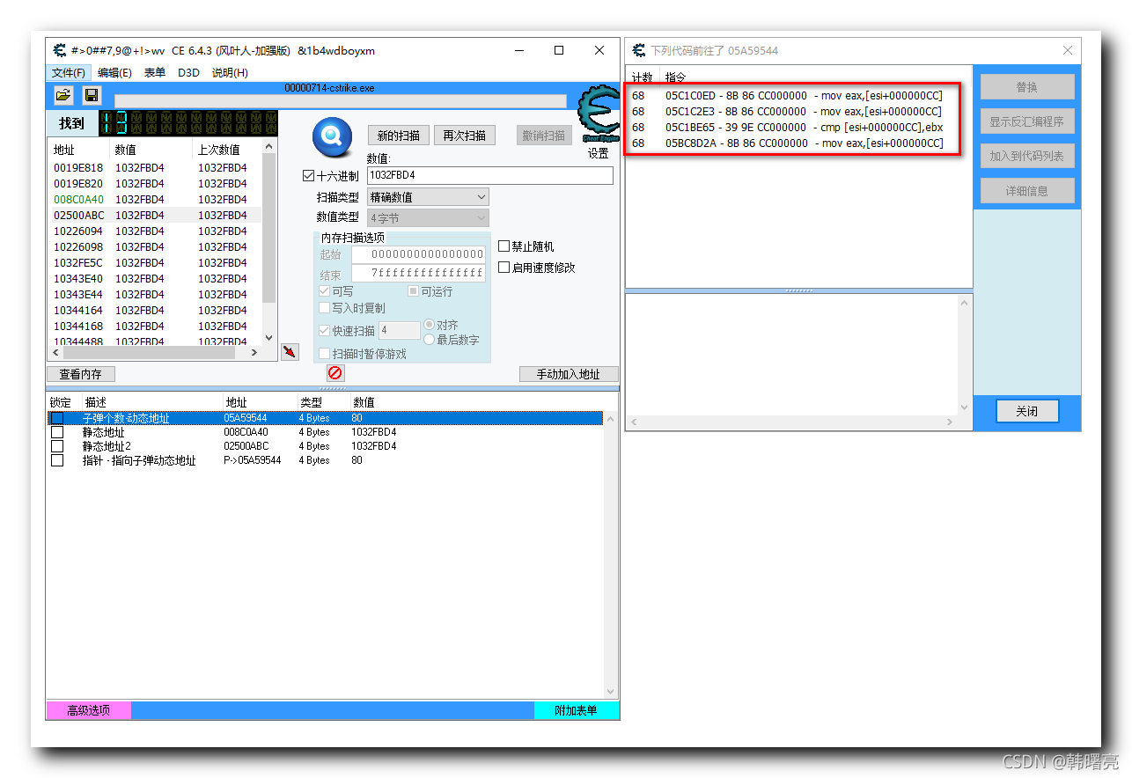Viewport: 1132px width, 778px height.
Task: Open the 说明(H) menu
Action: 230,73
